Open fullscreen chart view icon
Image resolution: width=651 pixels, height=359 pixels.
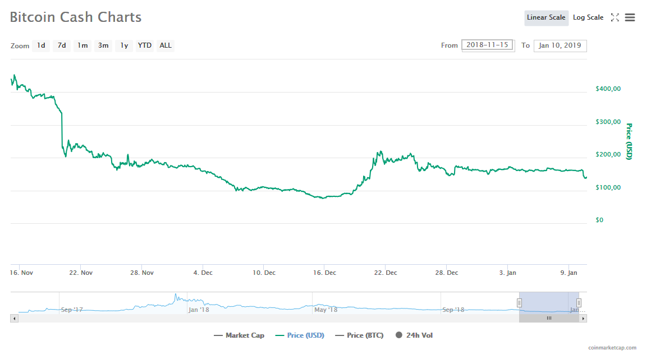(615, 17)
